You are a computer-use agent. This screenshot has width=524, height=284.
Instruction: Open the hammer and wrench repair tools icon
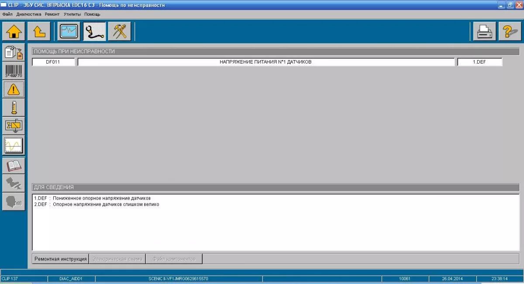coord(120,32)
